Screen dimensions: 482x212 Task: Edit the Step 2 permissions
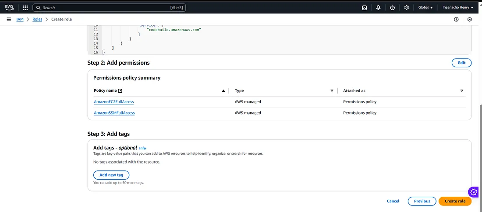(461, 63)
